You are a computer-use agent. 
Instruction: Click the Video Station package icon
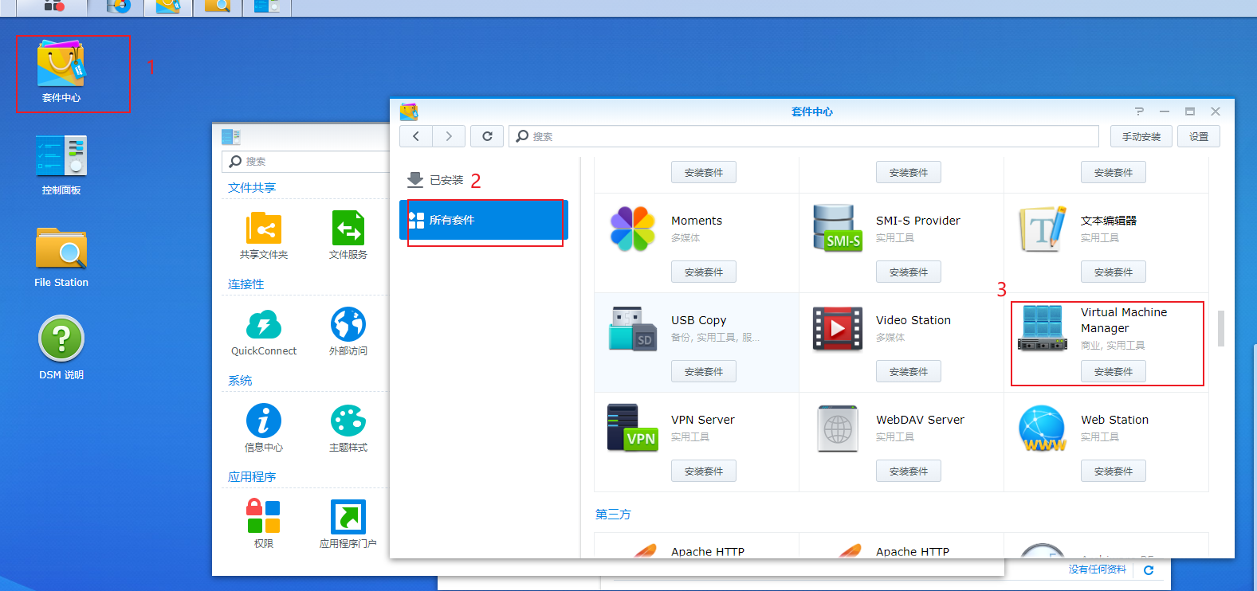pyautogui.click(x=838, y=328)
